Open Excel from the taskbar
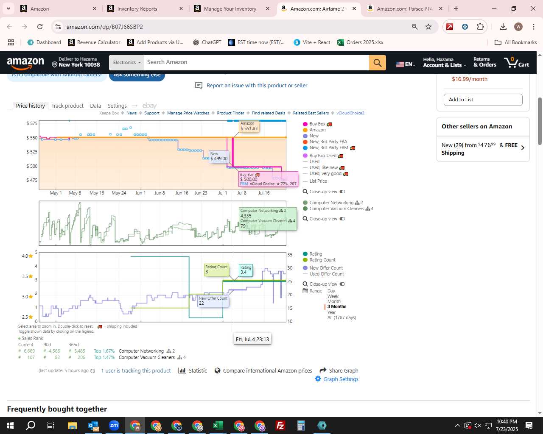The image size is (543, 434). pos(218,426)
